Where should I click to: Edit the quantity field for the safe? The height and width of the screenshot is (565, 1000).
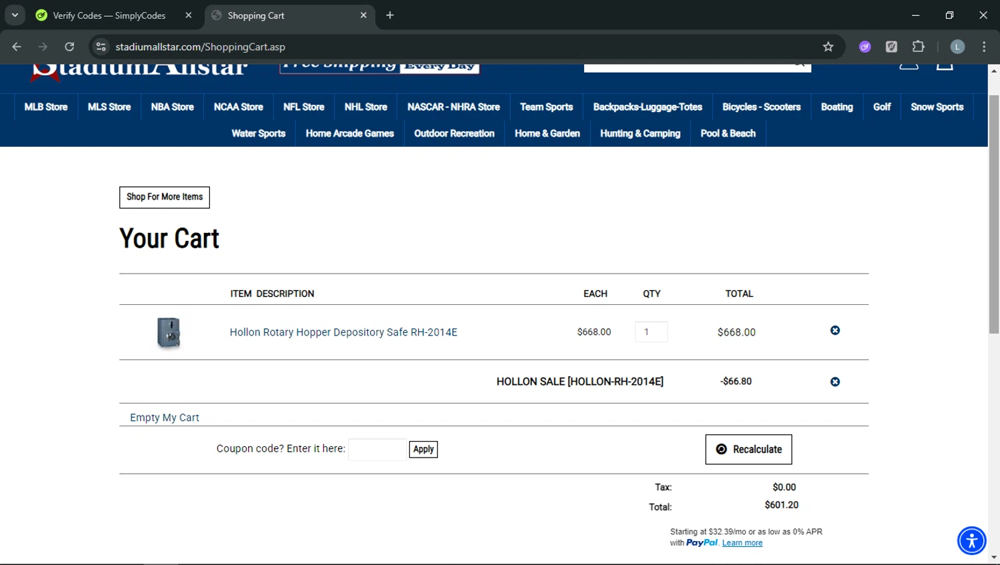(x=651, y=332)
